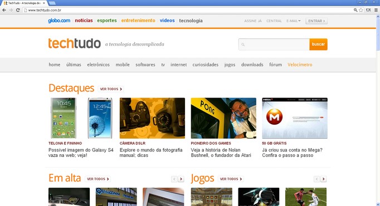This screenshot has width=380, height=206.
Task: Click the 50 GB GRÁTIS label
Action: pyautogui.click(x=274, y=143)
